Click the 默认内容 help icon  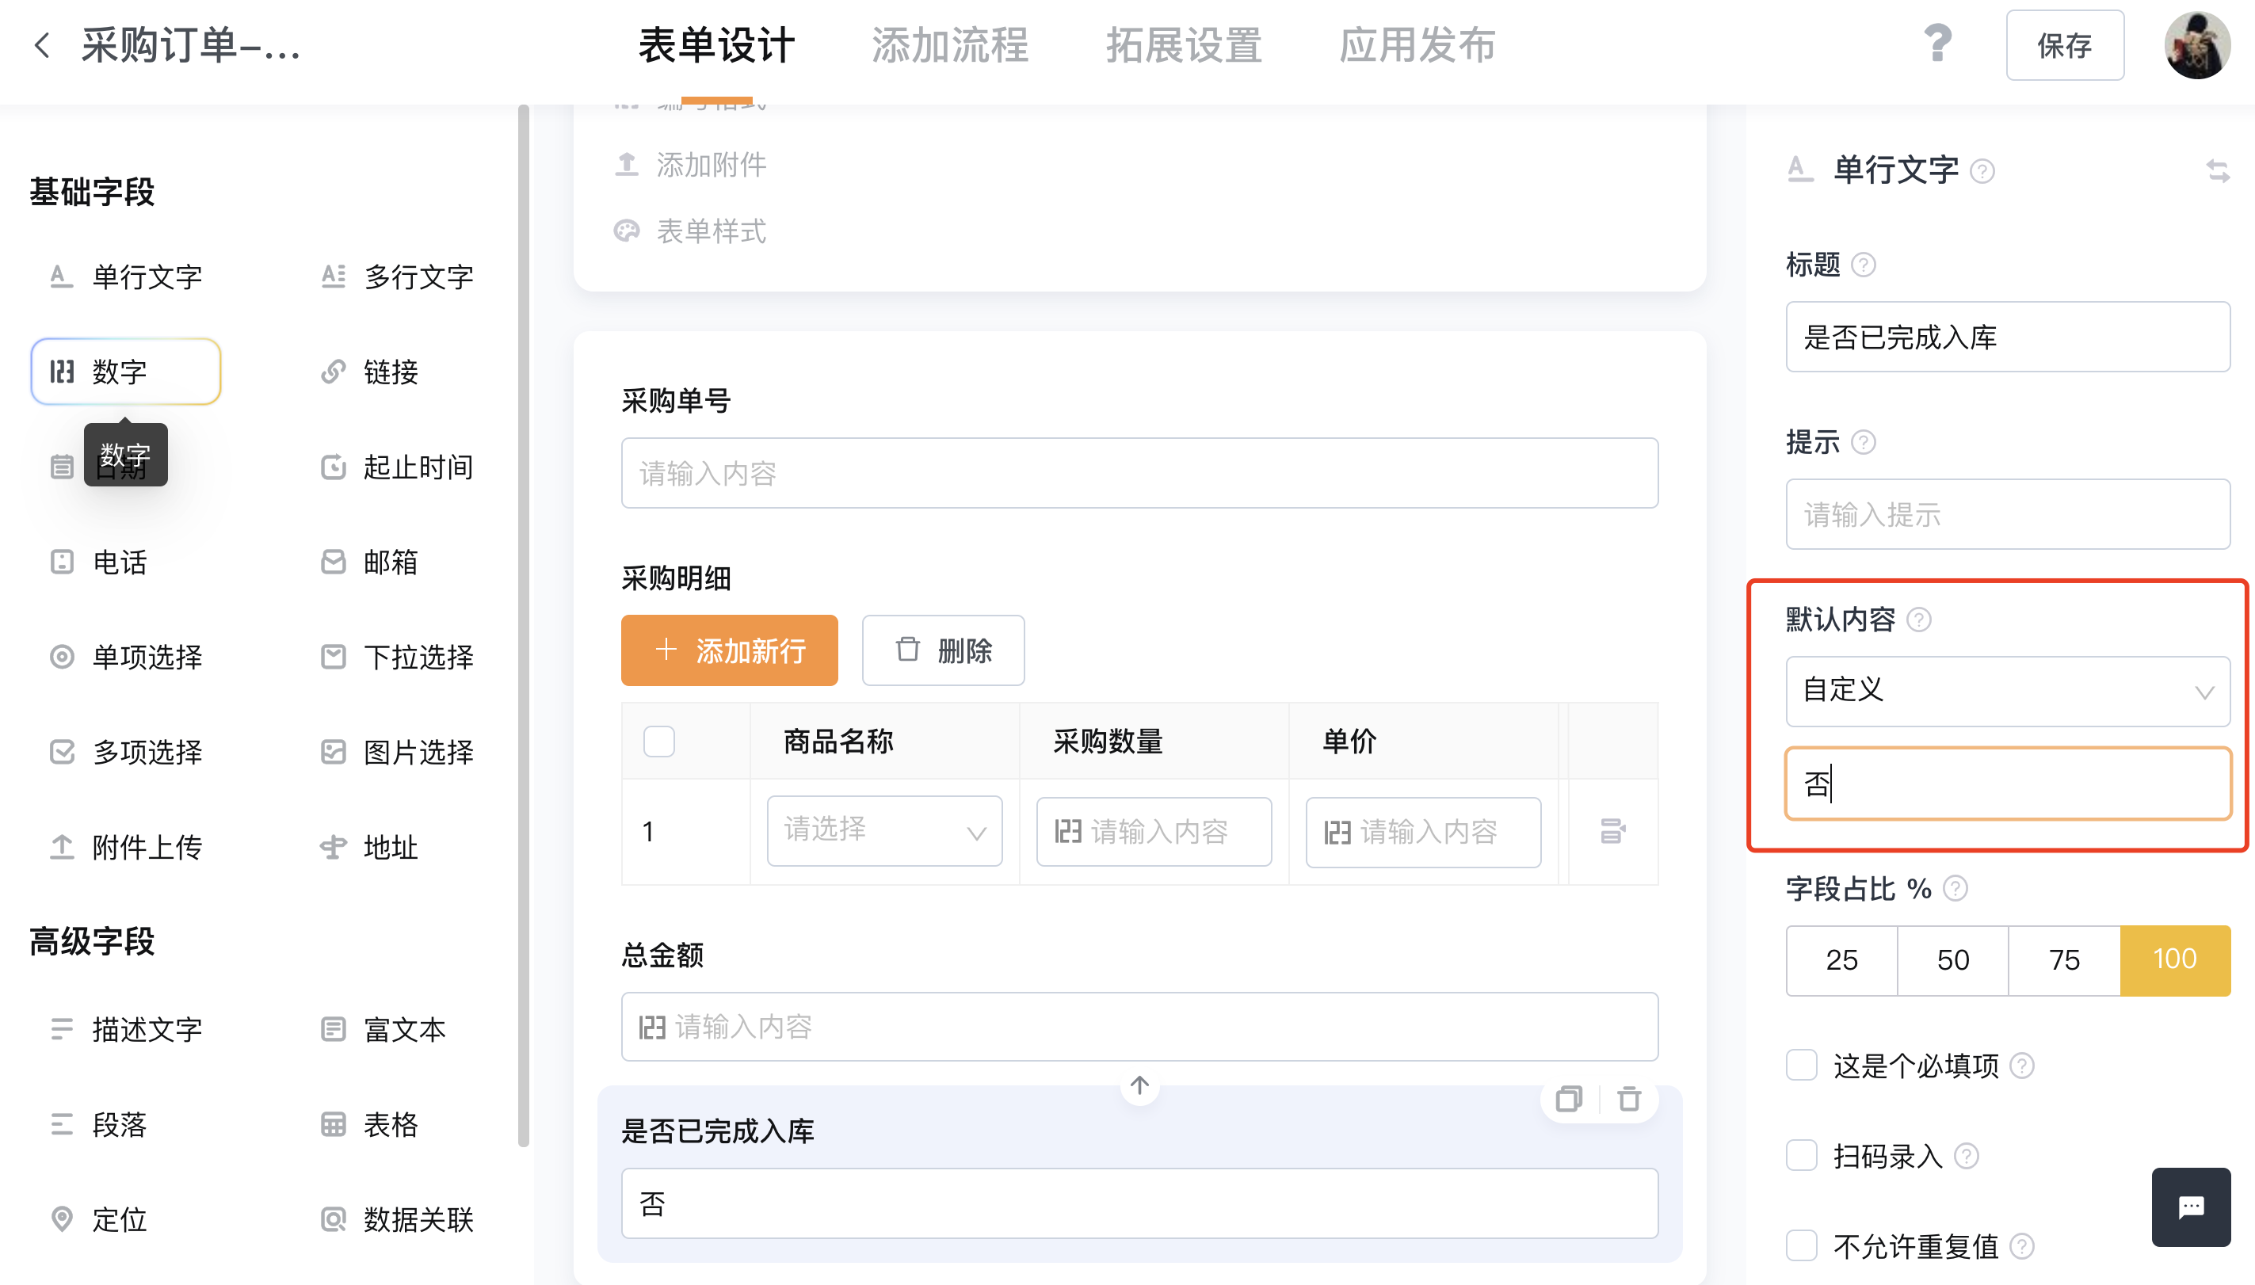(1919, 620)
